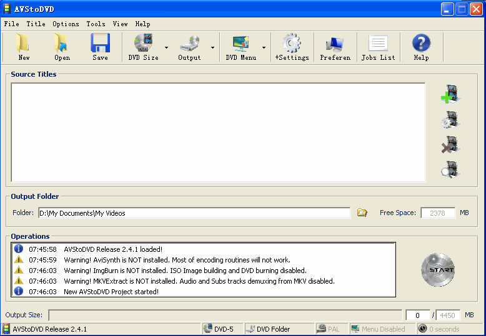The height and width of the screenshot is (336, 486).
Task: Open the File menu
Action: [11, 24]
